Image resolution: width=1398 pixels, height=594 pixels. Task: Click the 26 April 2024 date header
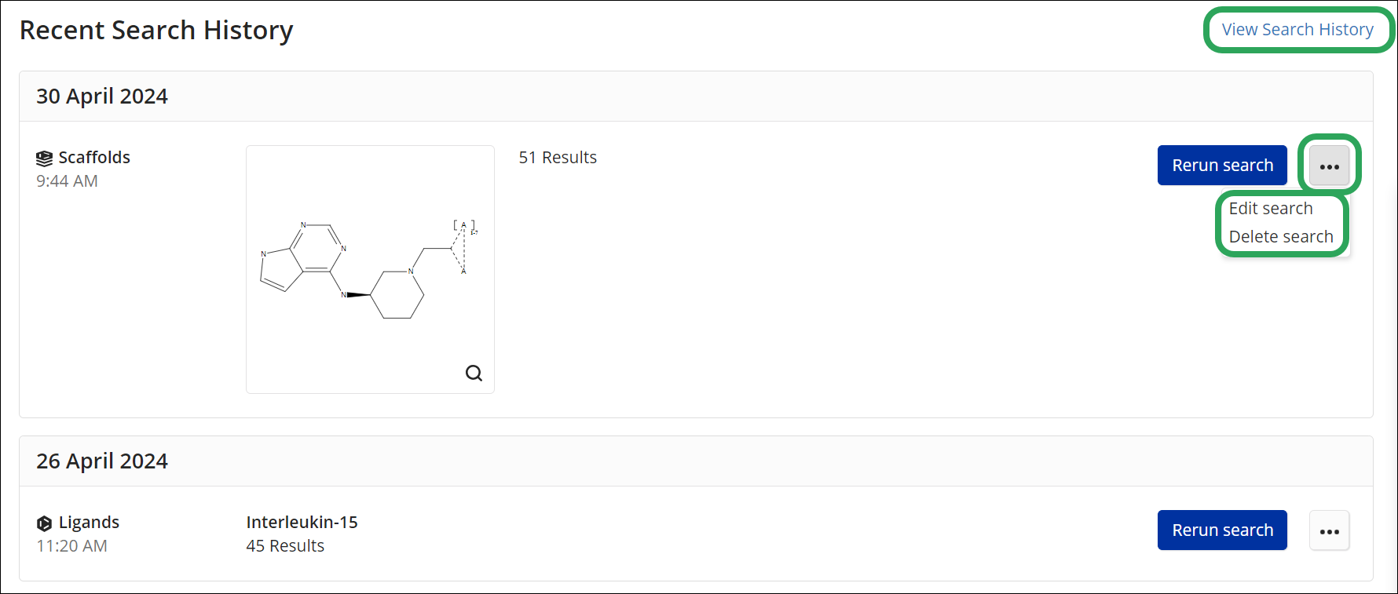pyautogui.click(x=102, y=461)
